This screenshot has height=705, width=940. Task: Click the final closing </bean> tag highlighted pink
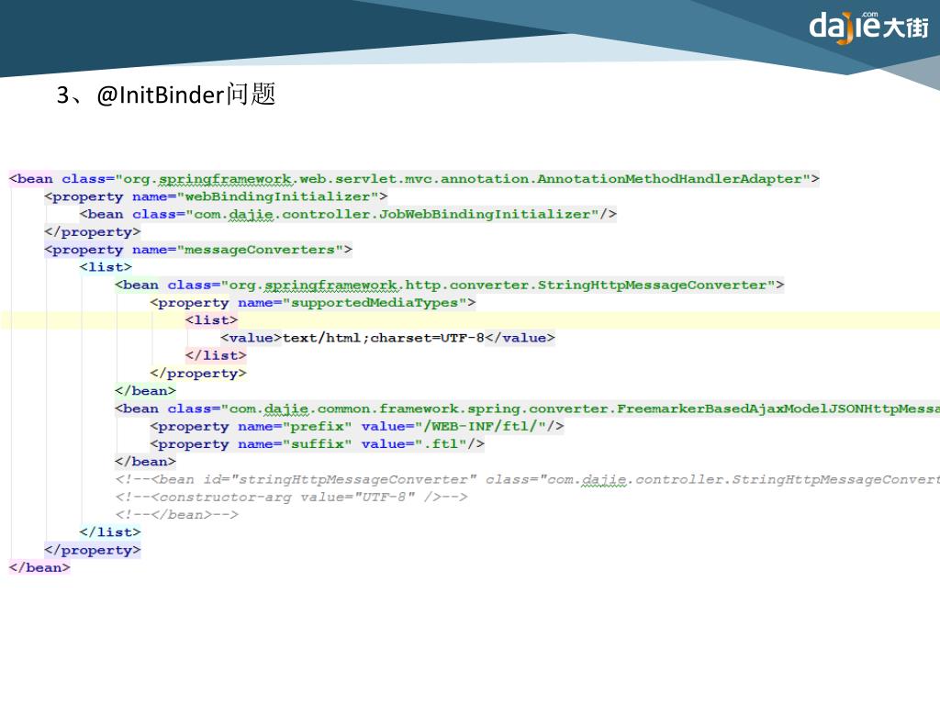click(x=39, y=567)
